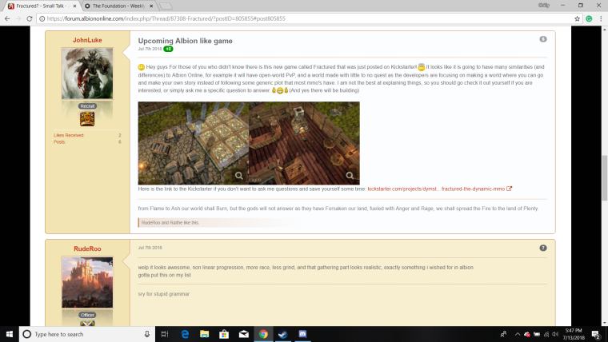Image resolution: width=608 pixels, height=342 pixels.
Task: Click the Chrome taskbar icon
Action: (x=263, y=334)
